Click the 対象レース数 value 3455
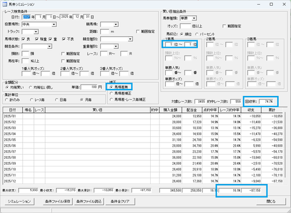291x213 pixels. (x=200, y=101)
